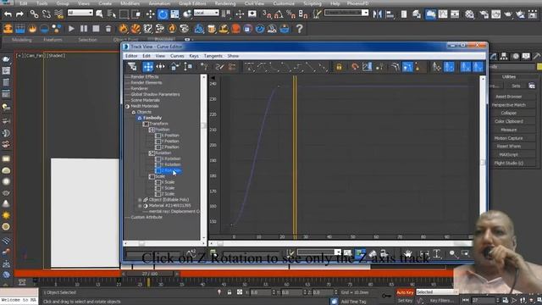Click the PhoenixFD beer mug preset icon
Viewport: 542px width, 305px height.
pos(211,29)
